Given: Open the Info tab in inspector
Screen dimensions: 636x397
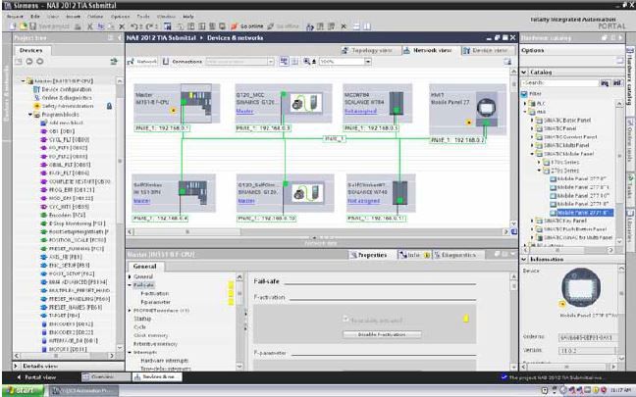Looking at the screenshot, I should tap(414, 255).
